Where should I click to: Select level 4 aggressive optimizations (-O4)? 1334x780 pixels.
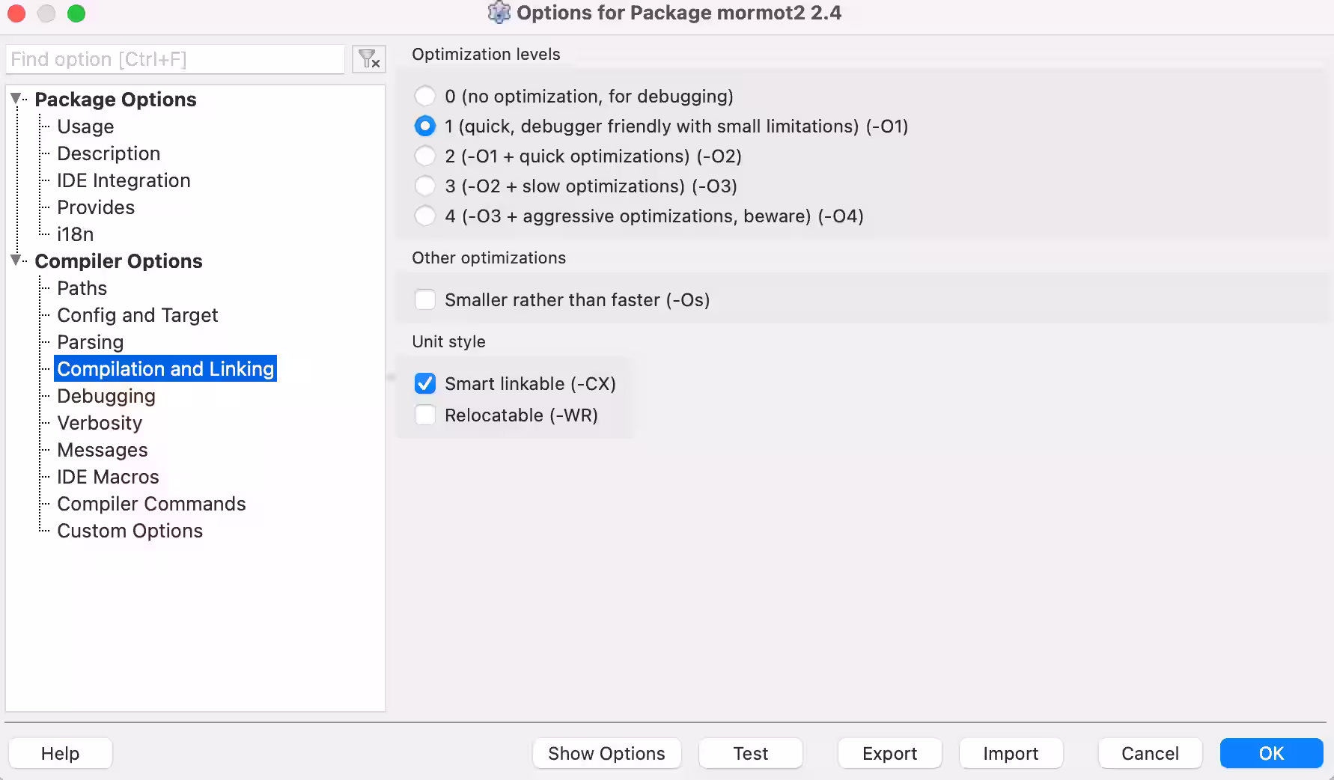point(424,216)
